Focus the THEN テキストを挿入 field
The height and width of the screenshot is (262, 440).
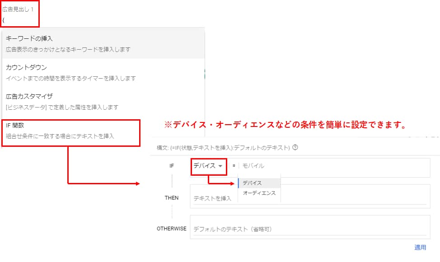point(212,198)
